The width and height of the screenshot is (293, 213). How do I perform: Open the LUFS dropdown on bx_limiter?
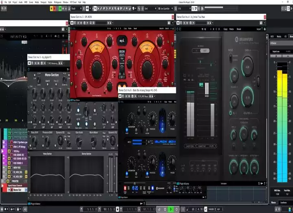pyautogui.click(x=213, y=146)
